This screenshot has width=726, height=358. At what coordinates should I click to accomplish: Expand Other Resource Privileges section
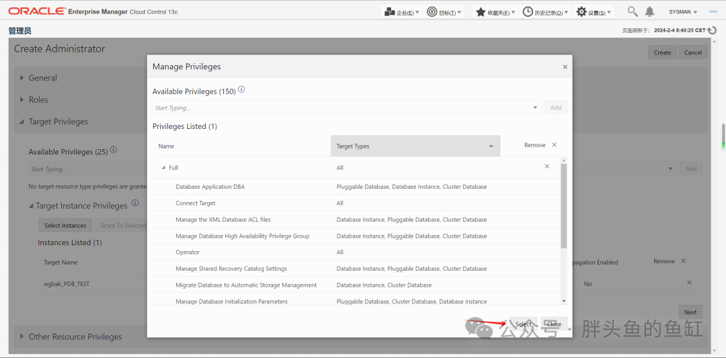22,337
